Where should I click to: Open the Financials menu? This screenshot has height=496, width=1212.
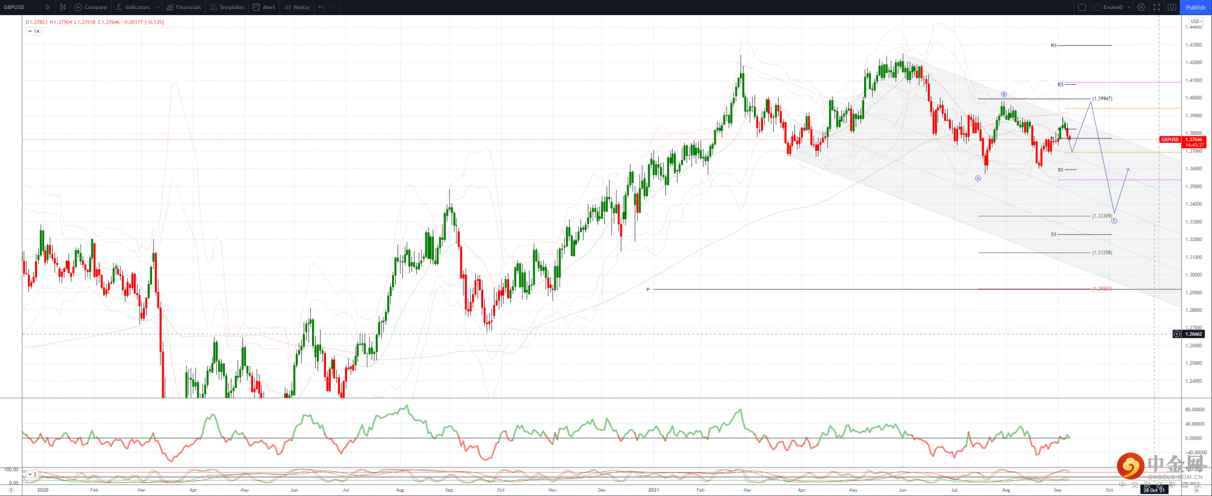[184, 7]
